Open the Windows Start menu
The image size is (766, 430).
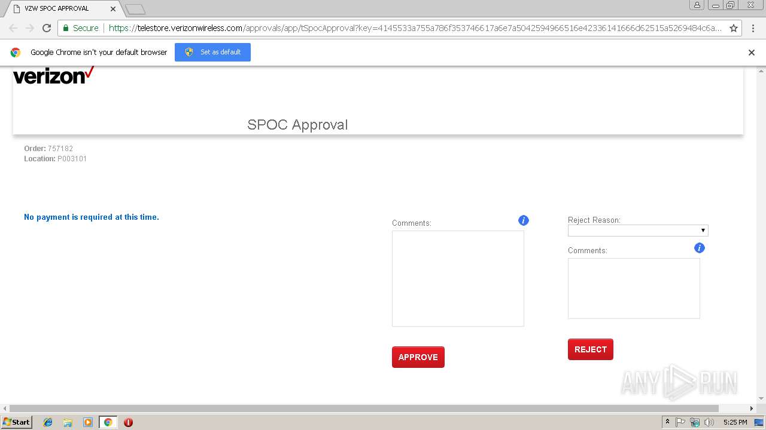tap(17, 422)
